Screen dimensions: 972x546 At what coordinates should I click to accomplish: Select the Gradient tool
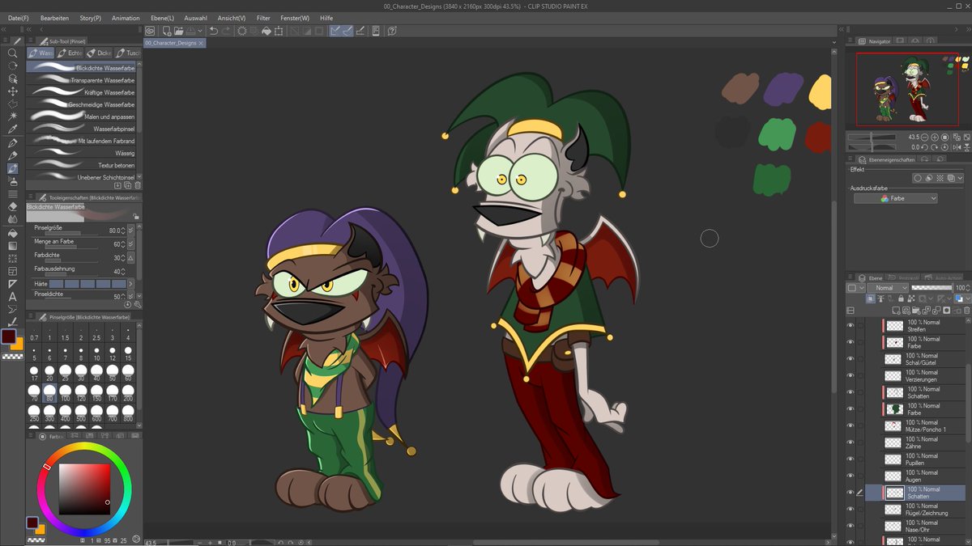click(x=13, y=246)
